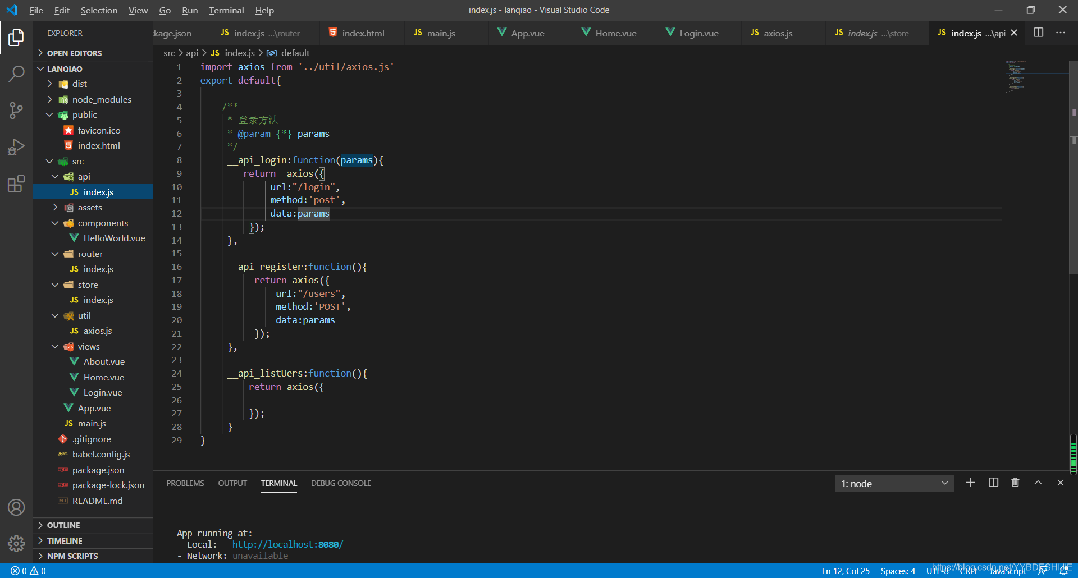Expand the OPEN EDITORS section
This screenshot has width=1078, height=578.
(74, 53)
